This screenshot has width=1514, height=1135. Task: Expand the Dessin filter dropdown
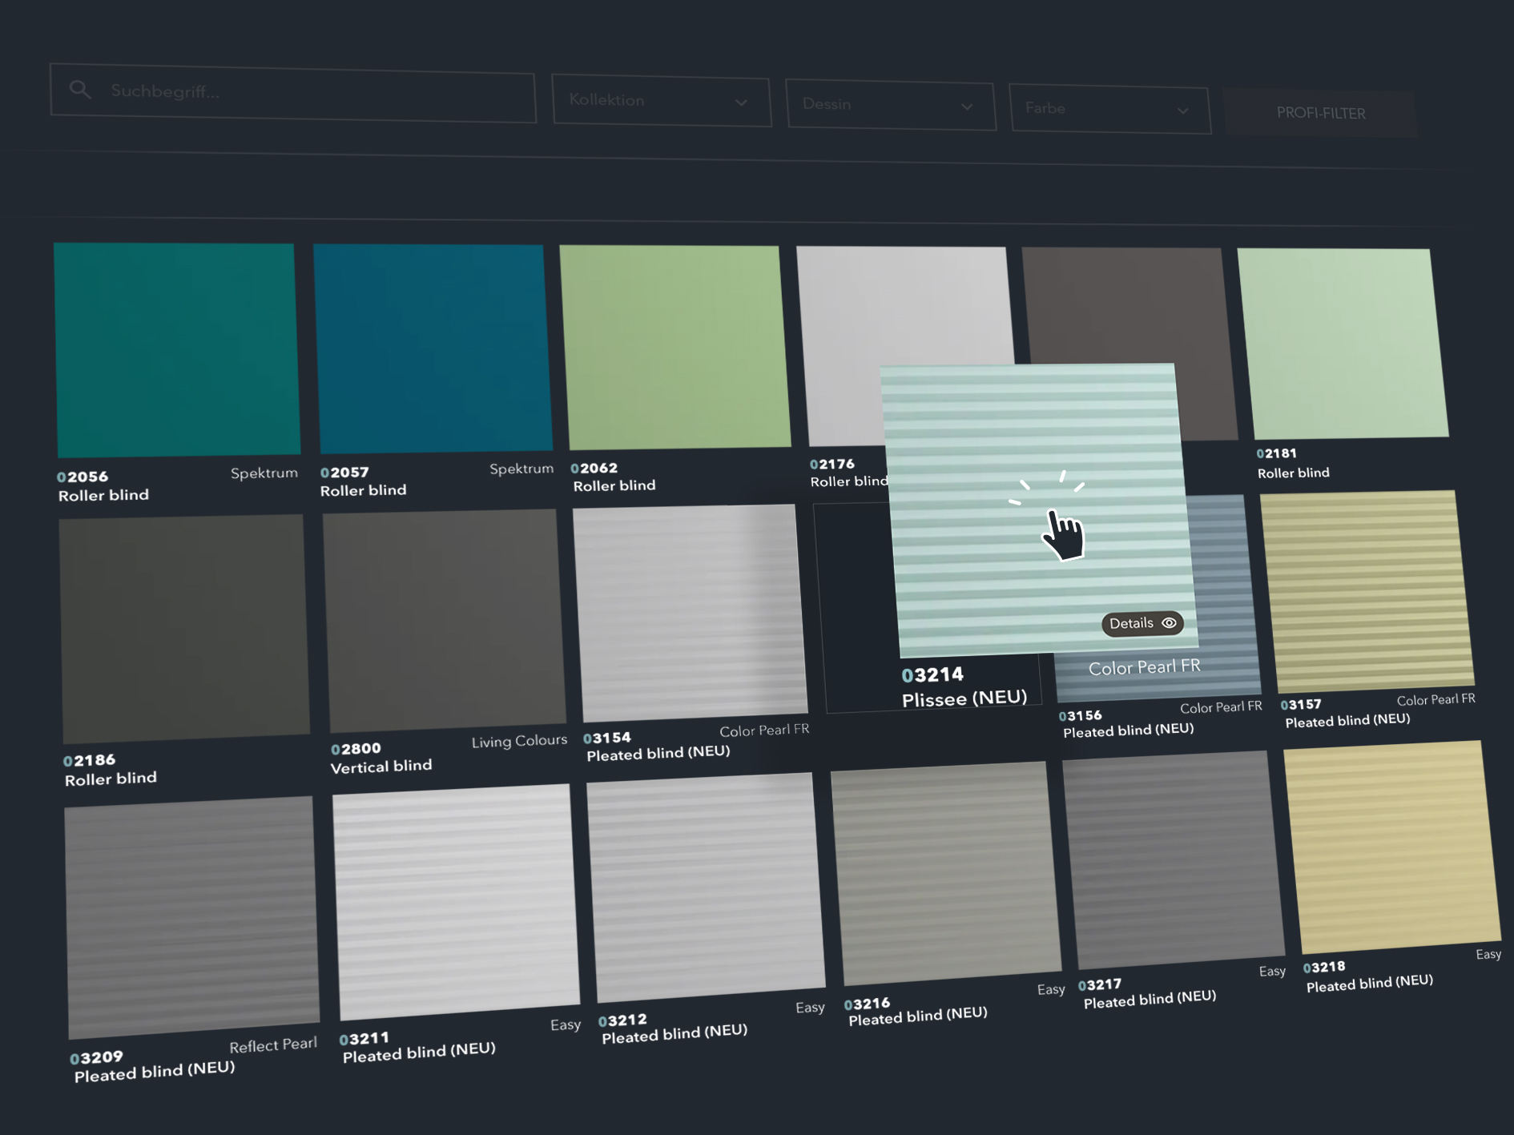(x=890, y=105)
